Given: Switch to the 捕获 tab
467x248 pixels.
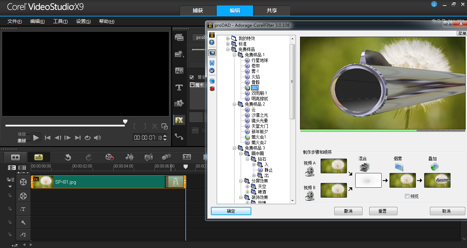Looking at the screenshot, I should [198, 11].
